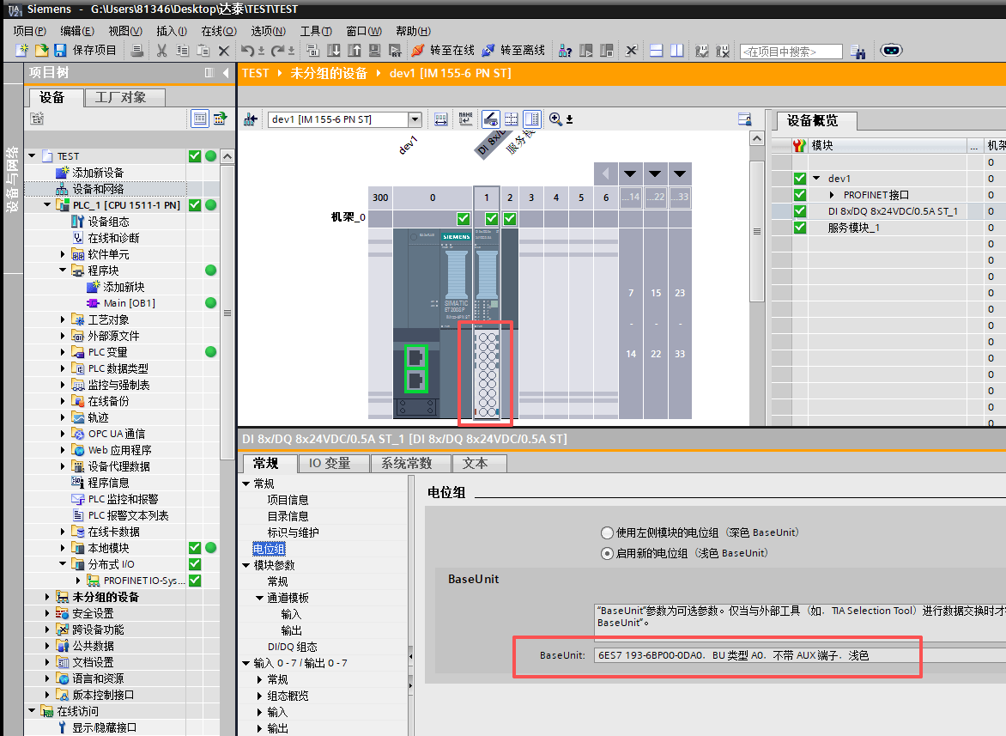
Task: Click the undo arrow icon
Action: click(248, 51)
